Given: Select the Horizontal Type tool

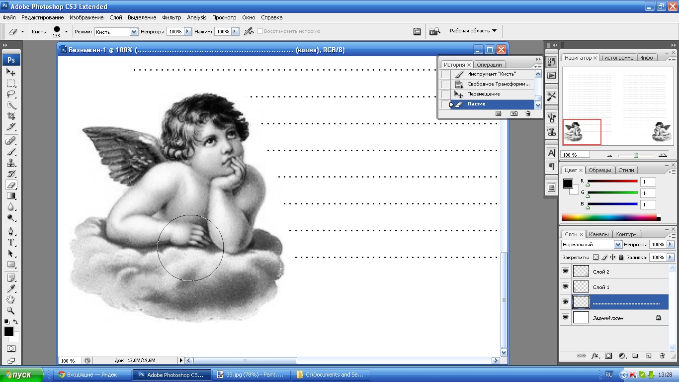Looking at the screenshot, I should [x=10, y=242].
